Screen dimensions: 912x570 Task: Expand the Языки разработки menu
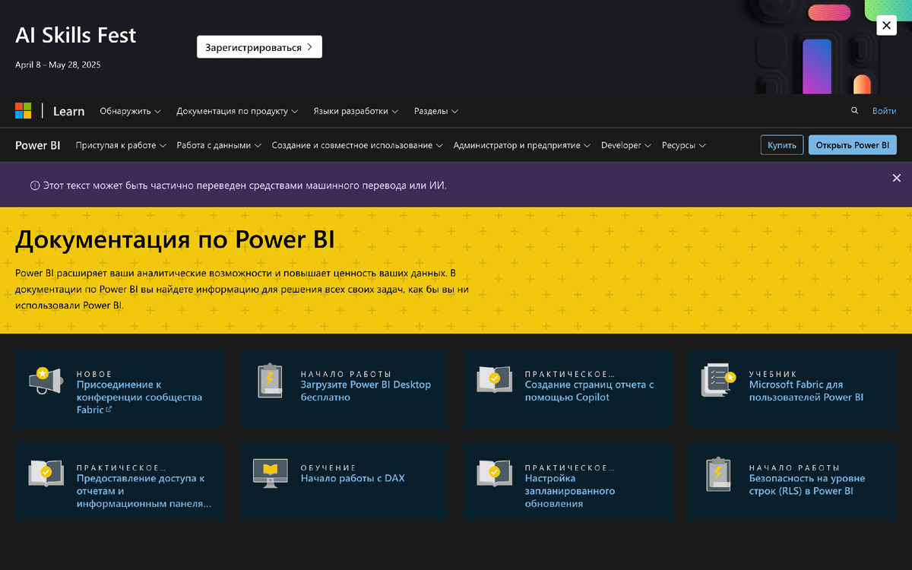pyautogui.click(x=356, y=111)
